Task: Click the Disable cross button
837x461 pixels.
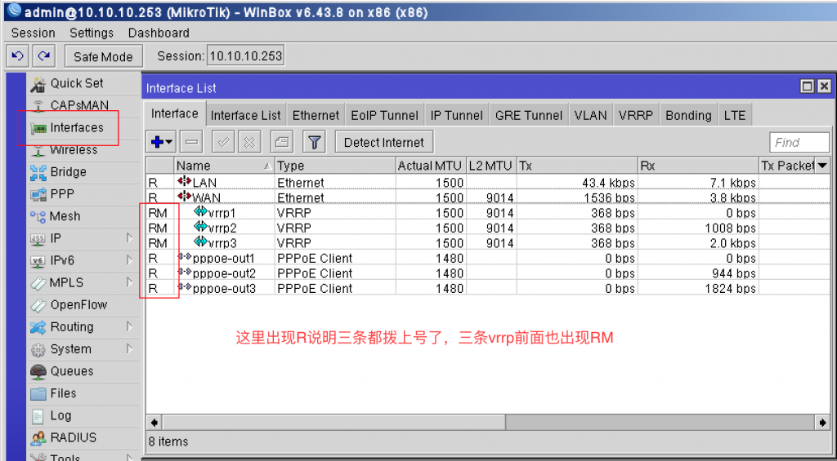Action: click(248, 142)
